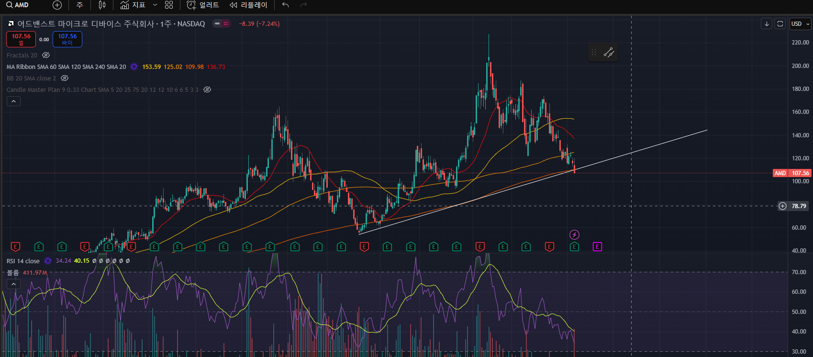Click the undo arrow icon

(x=286, y=5)
